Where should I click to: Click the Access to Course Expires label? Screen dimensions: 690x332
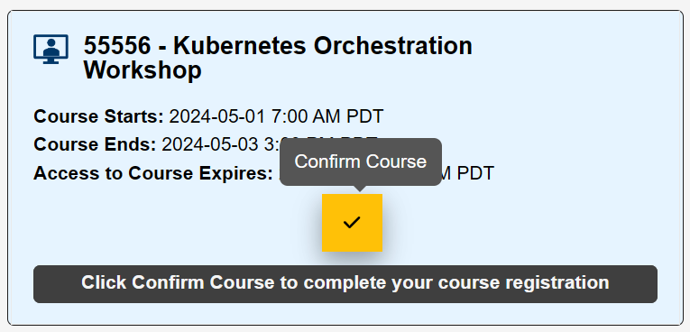coord(153,173)
